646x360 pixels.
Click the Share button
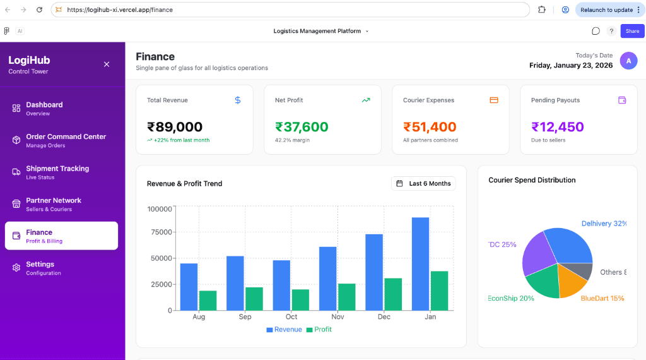[632, 31]
